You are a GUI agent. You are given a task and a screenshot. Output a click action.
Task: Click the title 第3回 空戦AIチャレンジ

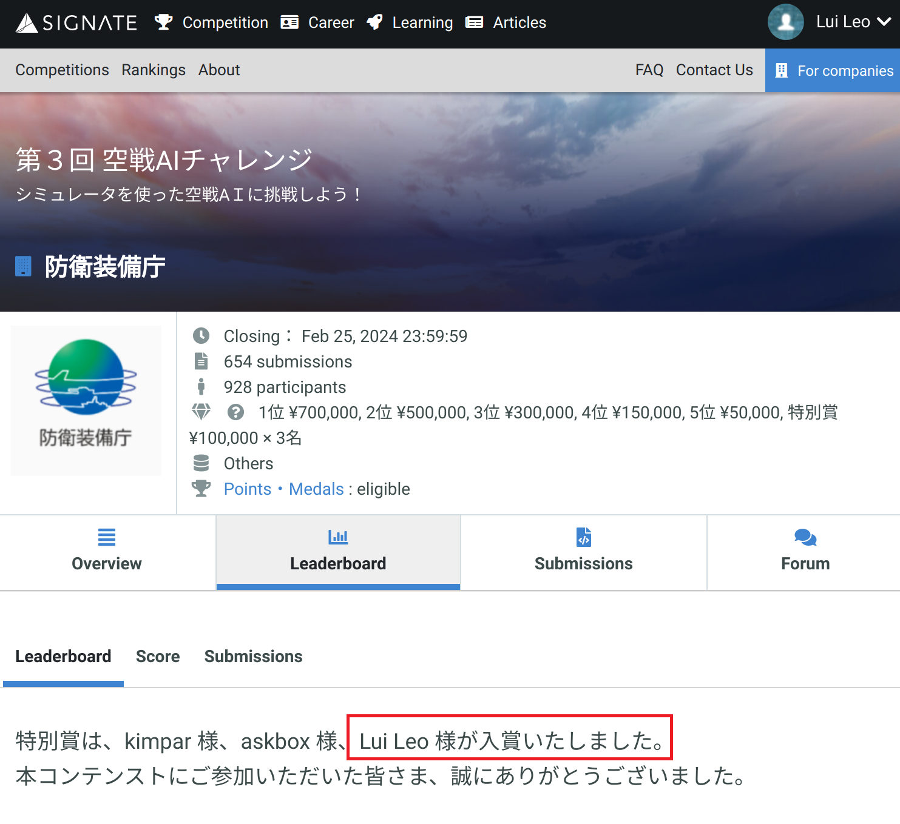pos(164,160)
